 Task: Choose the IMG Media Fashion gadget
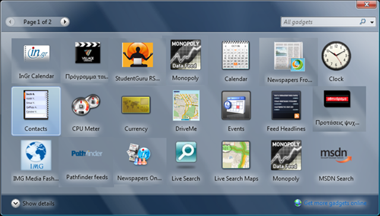point(36,161)
